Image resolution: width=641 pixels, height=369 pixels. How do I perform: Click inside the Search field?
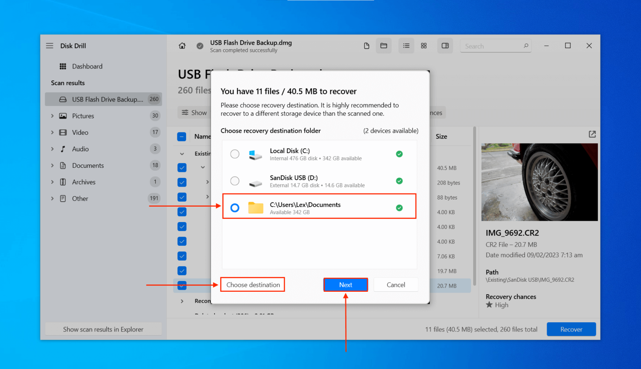click(x=492, y=45)
